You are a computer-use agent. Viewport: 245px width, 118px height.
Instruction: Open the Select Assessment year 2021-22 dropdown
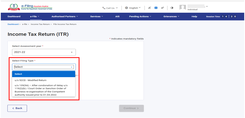point(44,52)
